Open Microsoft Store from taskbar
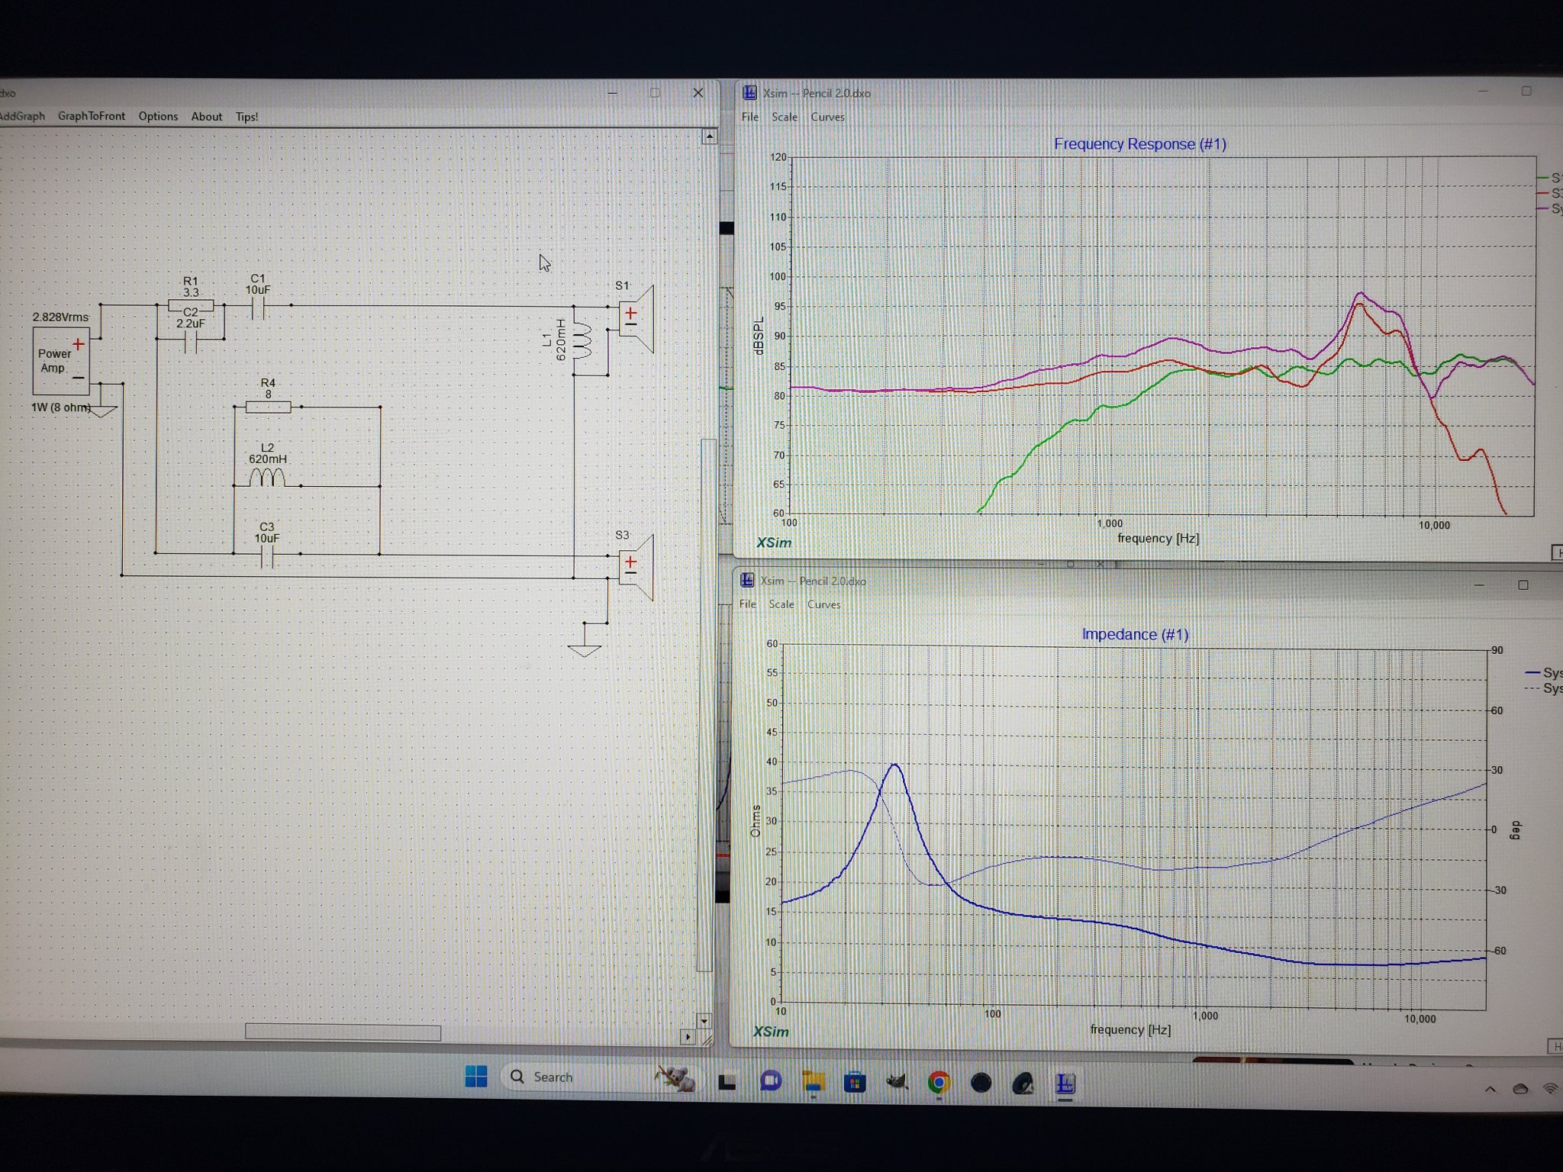1563x1172 pixels. [x=855, y=1082]
